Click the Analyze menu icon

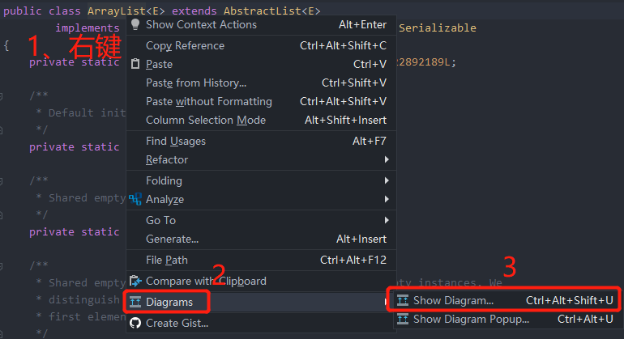coord(135,199)
